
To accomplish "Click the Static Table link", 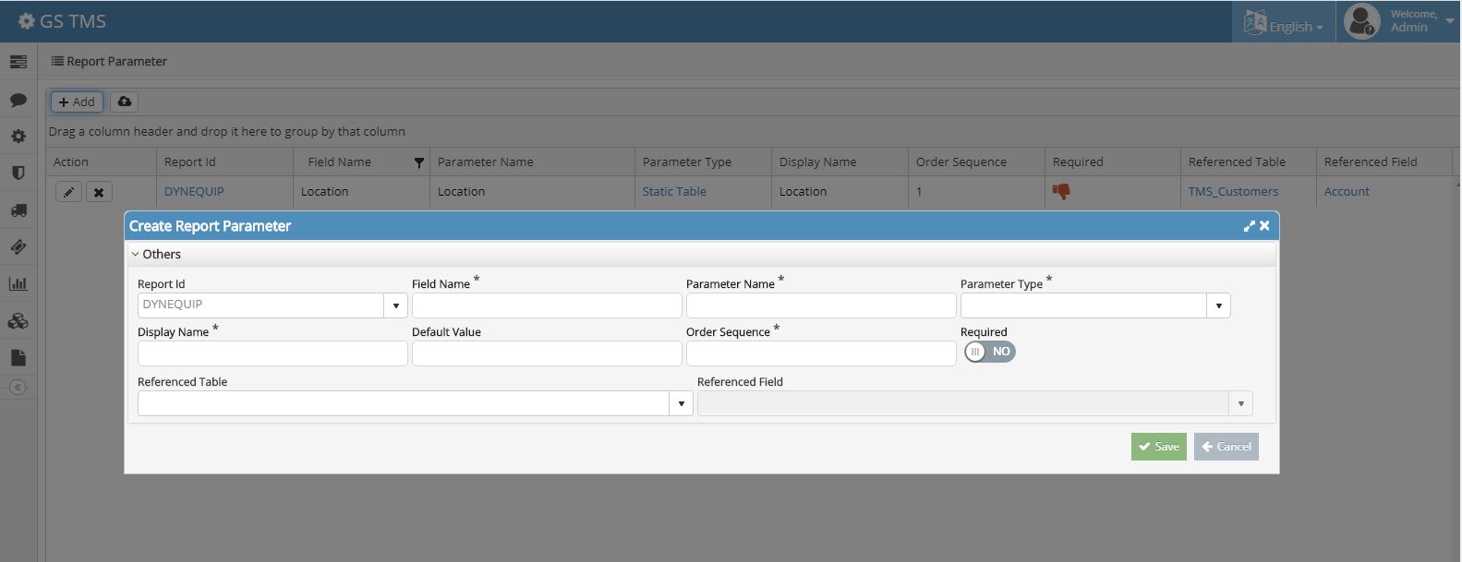I will coord(674,191).
